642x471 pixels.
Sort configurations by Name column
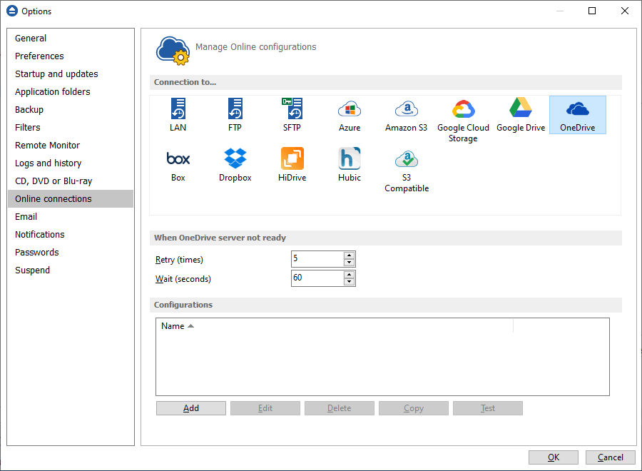(x=334, y=326)
